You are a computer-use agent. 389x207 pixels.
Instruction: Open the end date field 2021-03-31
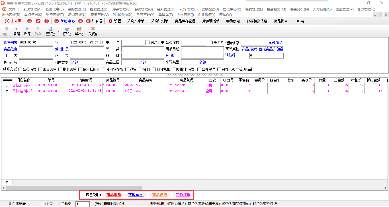click(87, 43)
